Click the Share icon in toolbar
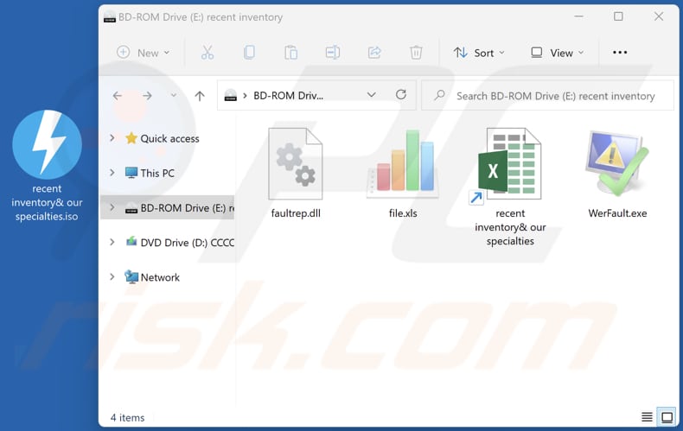Viewport: 683px width, 431px height. click(374, 53)
